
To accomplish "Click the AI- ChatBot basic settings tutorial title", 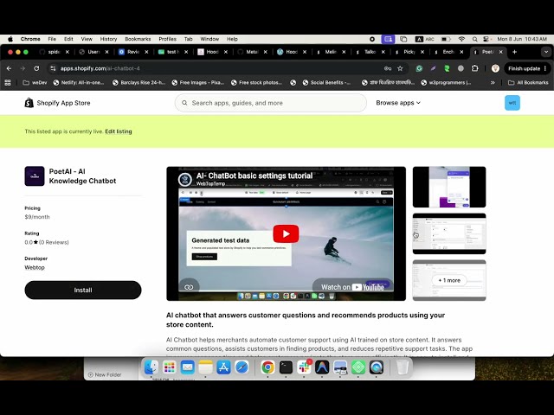I will coord(254,176).
